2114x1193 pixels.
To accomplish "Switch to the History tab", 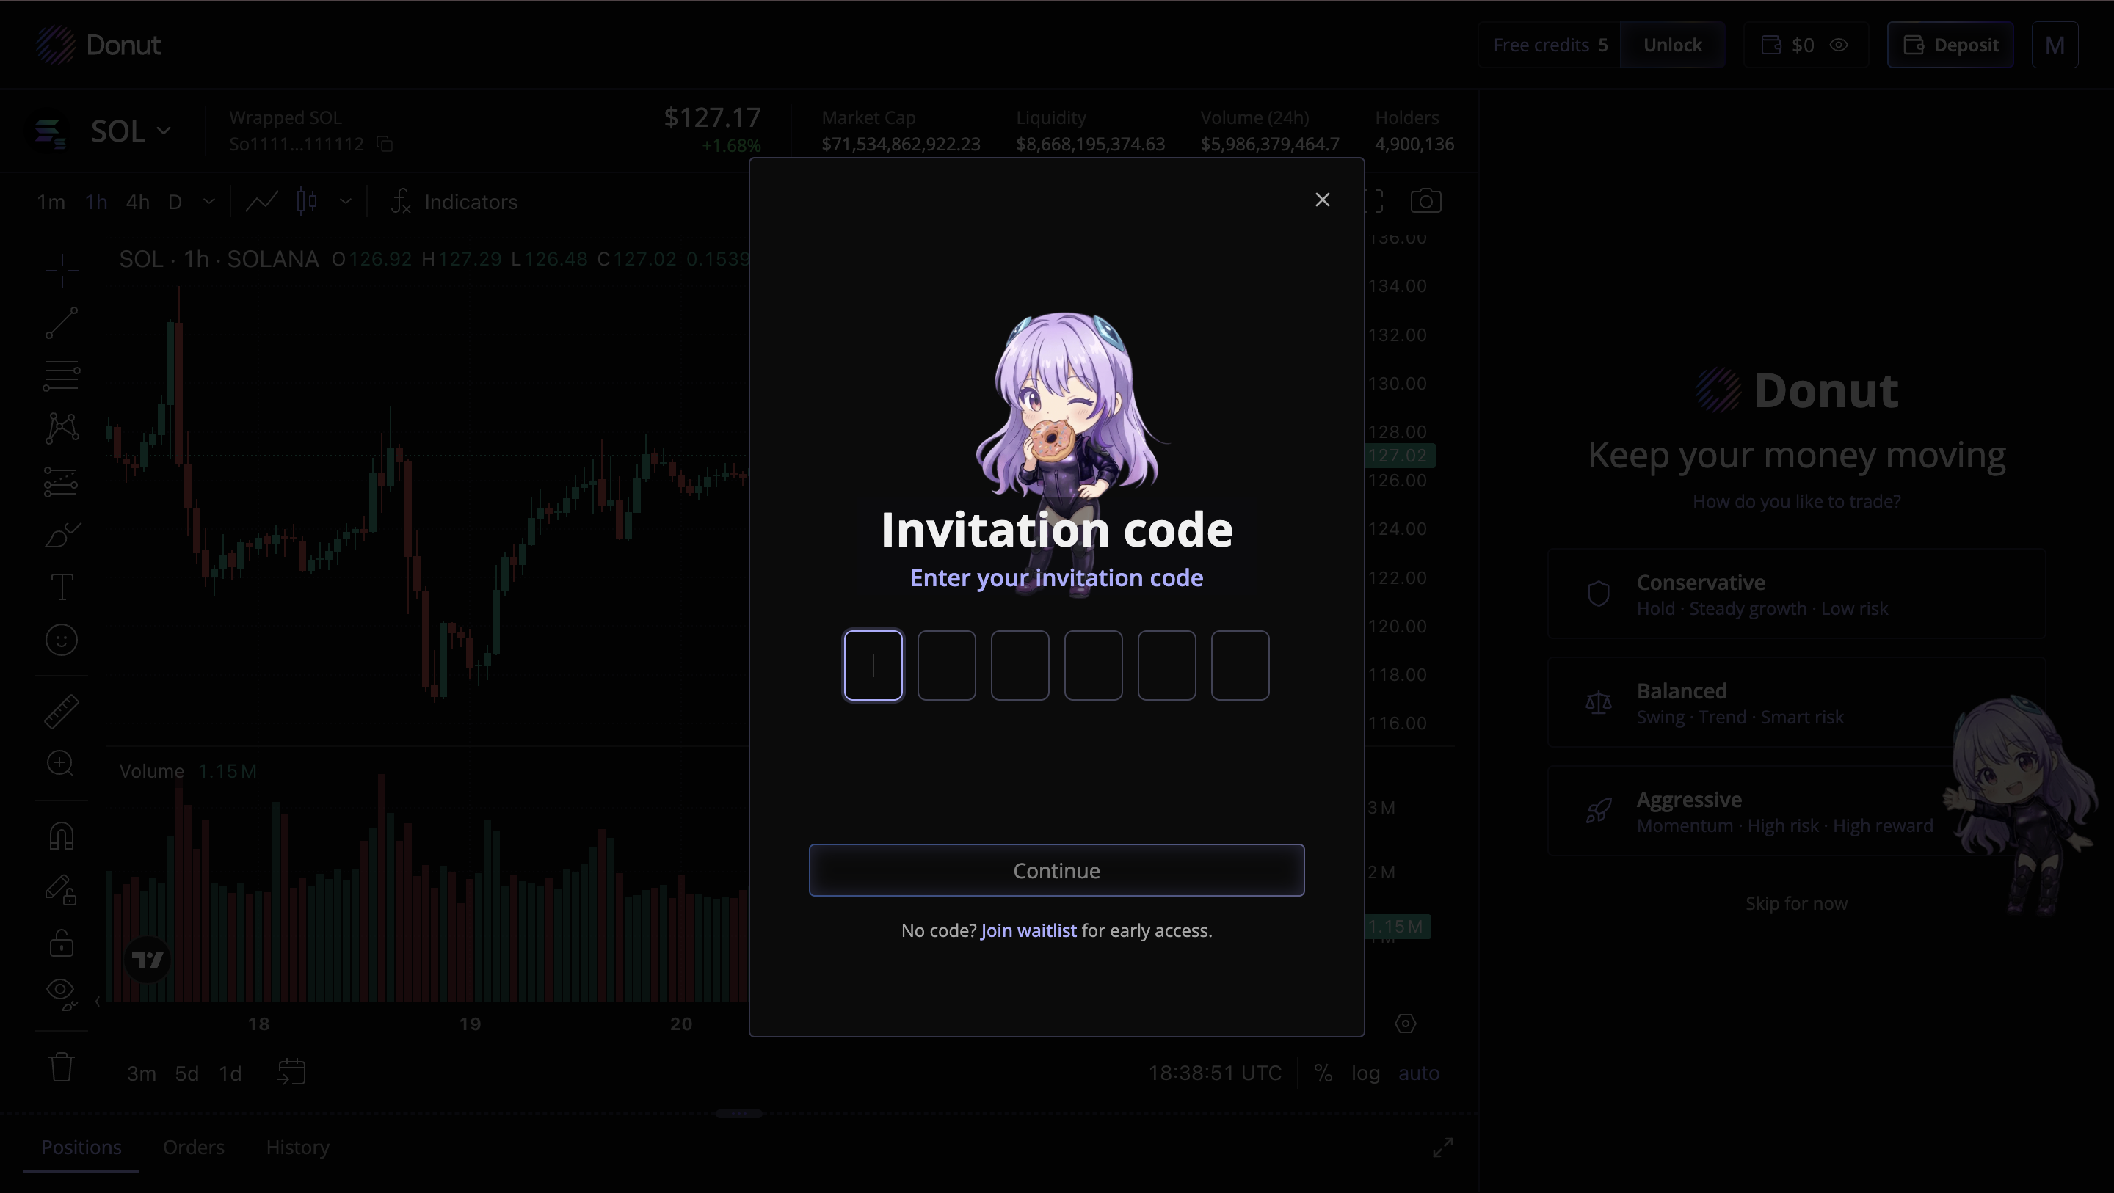I will pos(297,1147).
